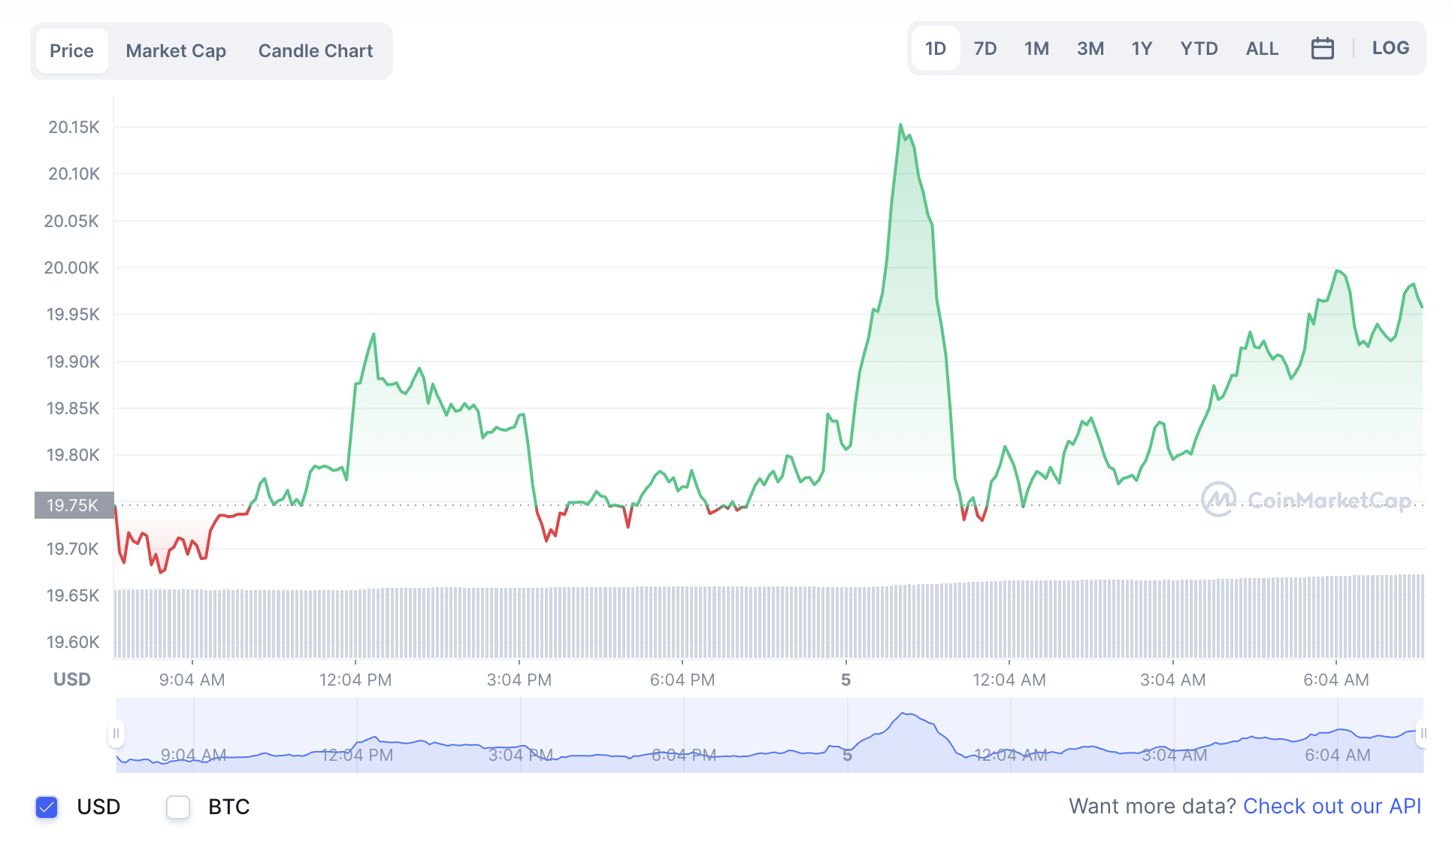The width and height of the screenshot is (1452, 845).
Task: Select the Price tab
Action: click(x=72, y=51)
